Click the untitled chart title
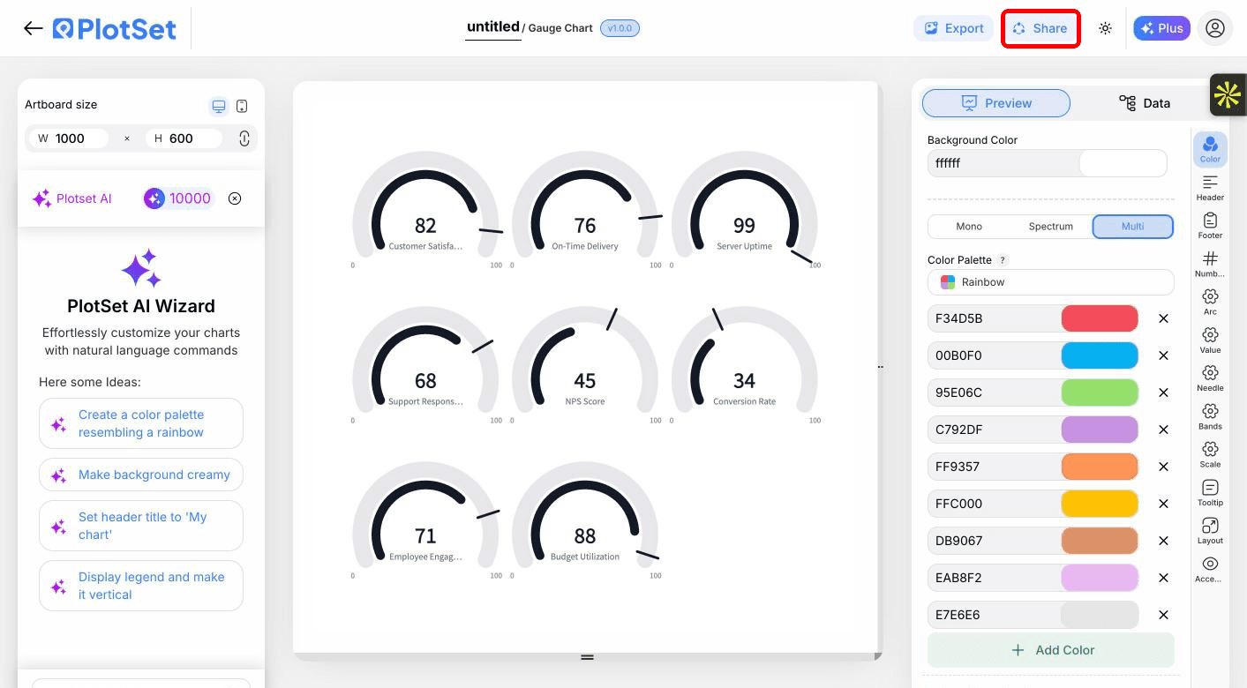The image size is (1247, 688). 493,27
